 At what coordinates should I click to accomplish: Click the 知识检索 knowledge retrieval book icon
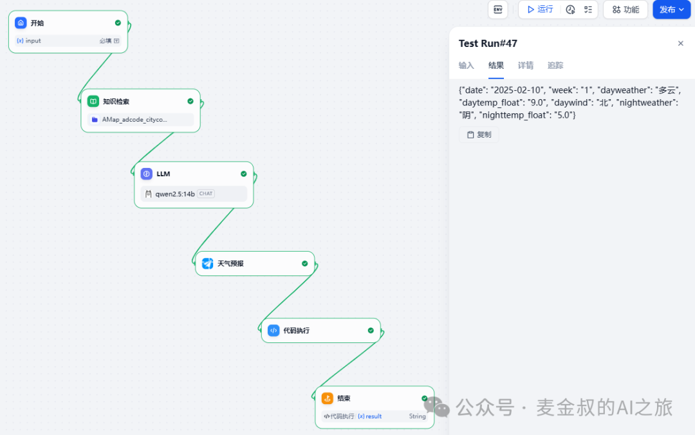(93, 102)
